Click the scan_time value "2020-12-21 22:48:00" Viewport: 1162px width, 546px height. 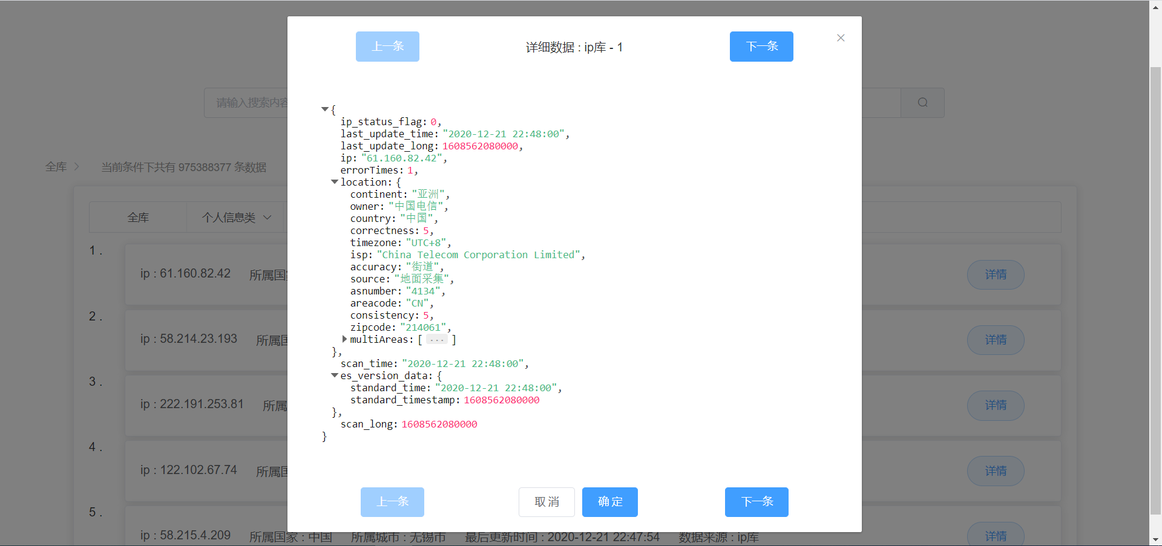[x=463, y=364]
